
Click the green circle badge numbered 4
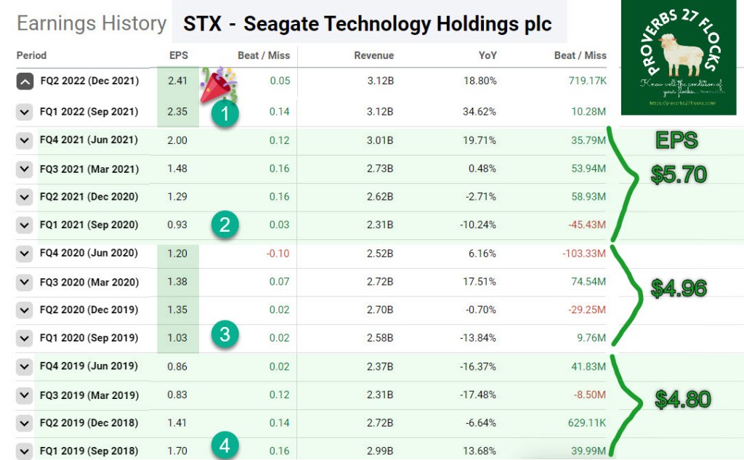point(225,445)
